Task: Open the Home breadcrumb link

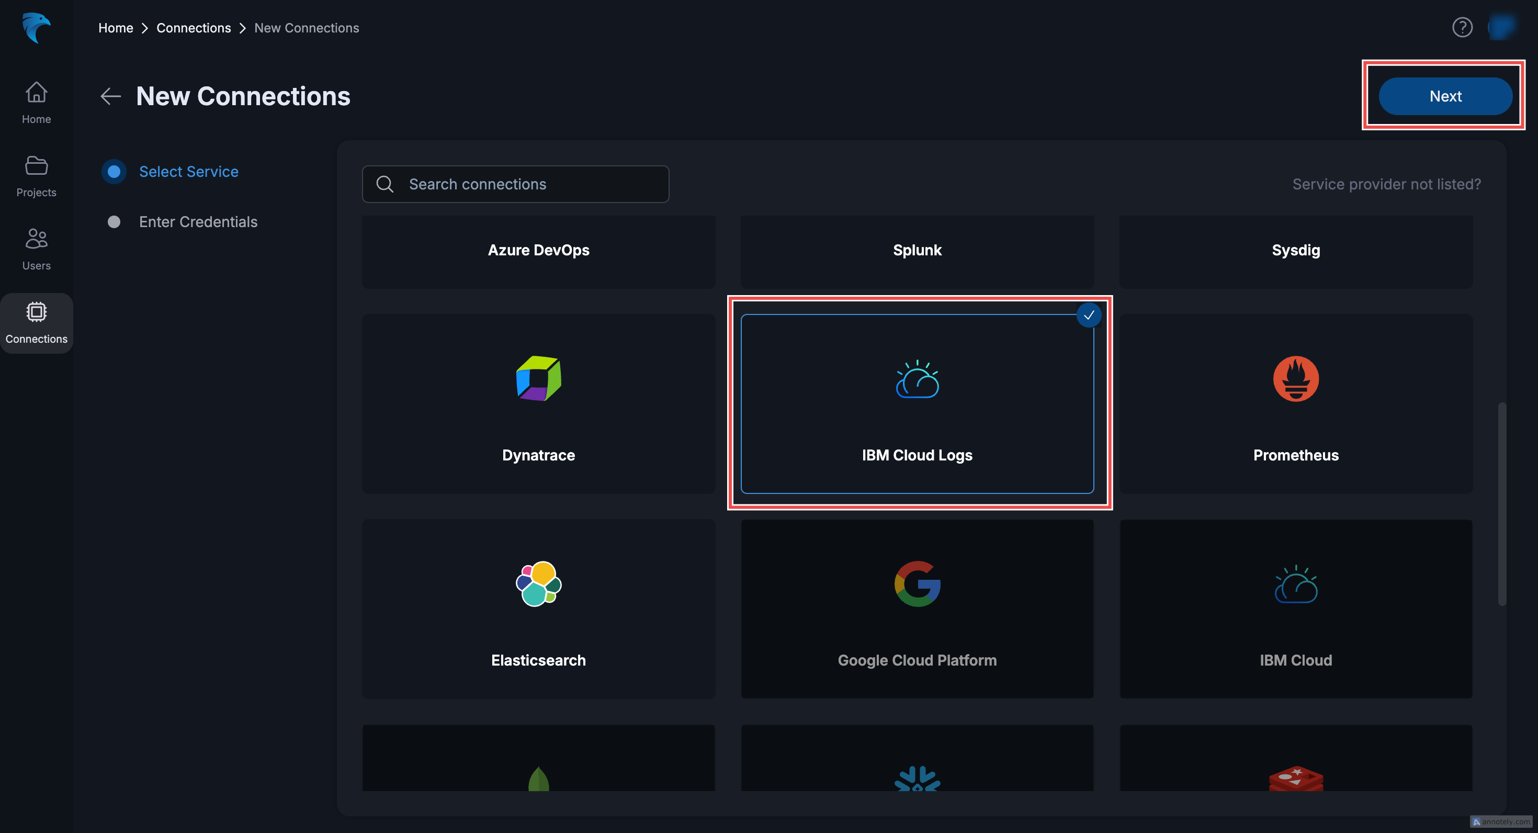Action: coord(116,27)
